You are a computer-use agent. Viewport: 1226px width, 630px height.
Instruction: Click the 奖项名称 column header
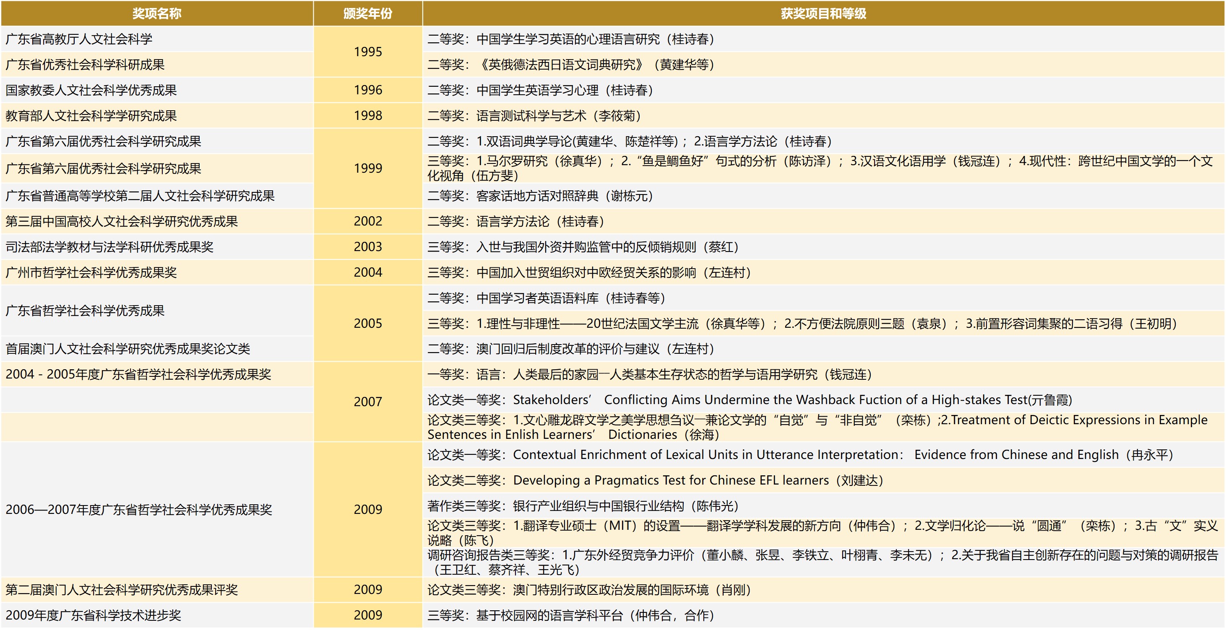pyautogui.click(x=156, y=13)
